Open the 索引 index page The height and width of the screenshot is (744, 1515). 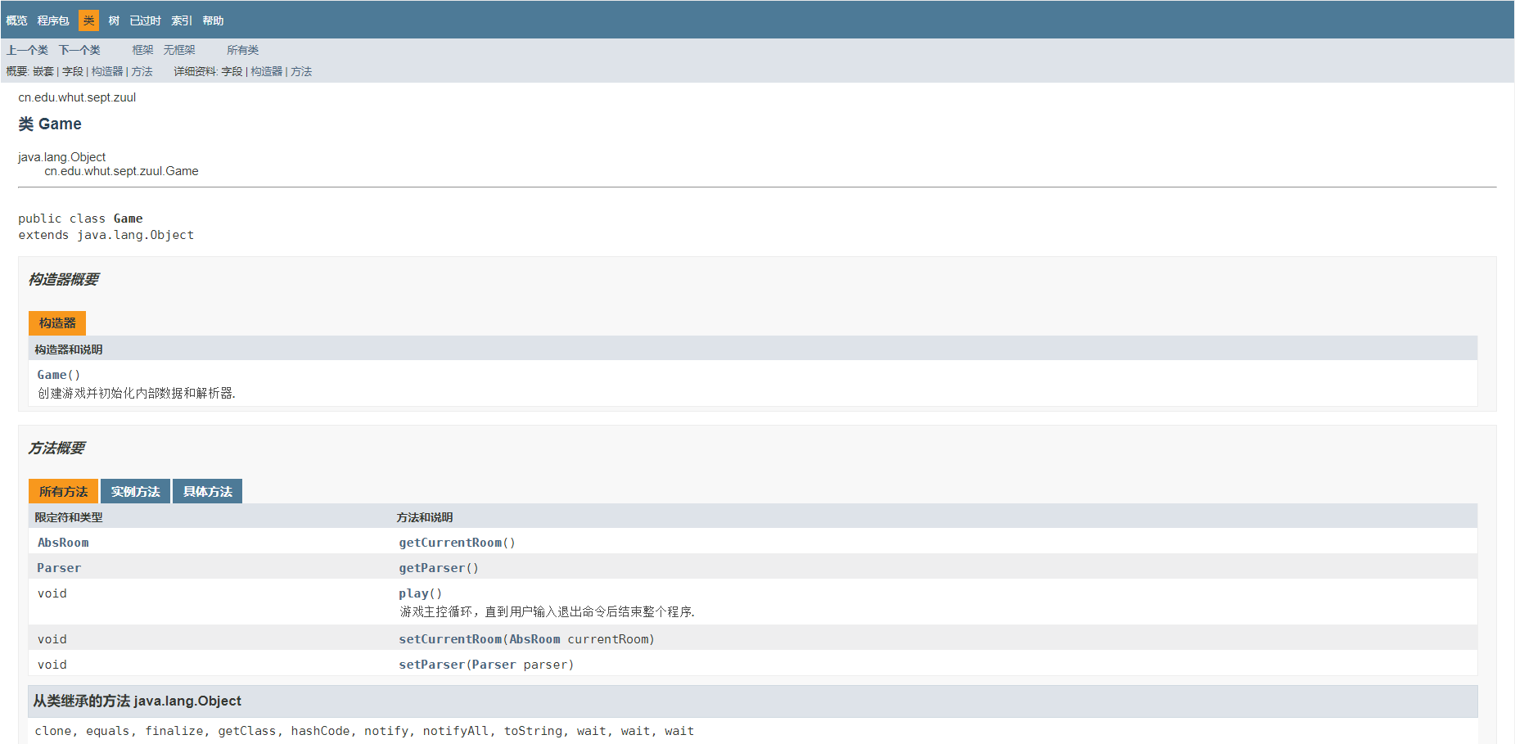[x=182, y=20]
